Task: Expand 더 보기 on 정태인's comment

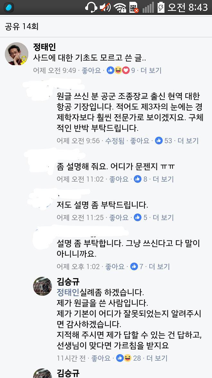Action: (x=151, y=70)
